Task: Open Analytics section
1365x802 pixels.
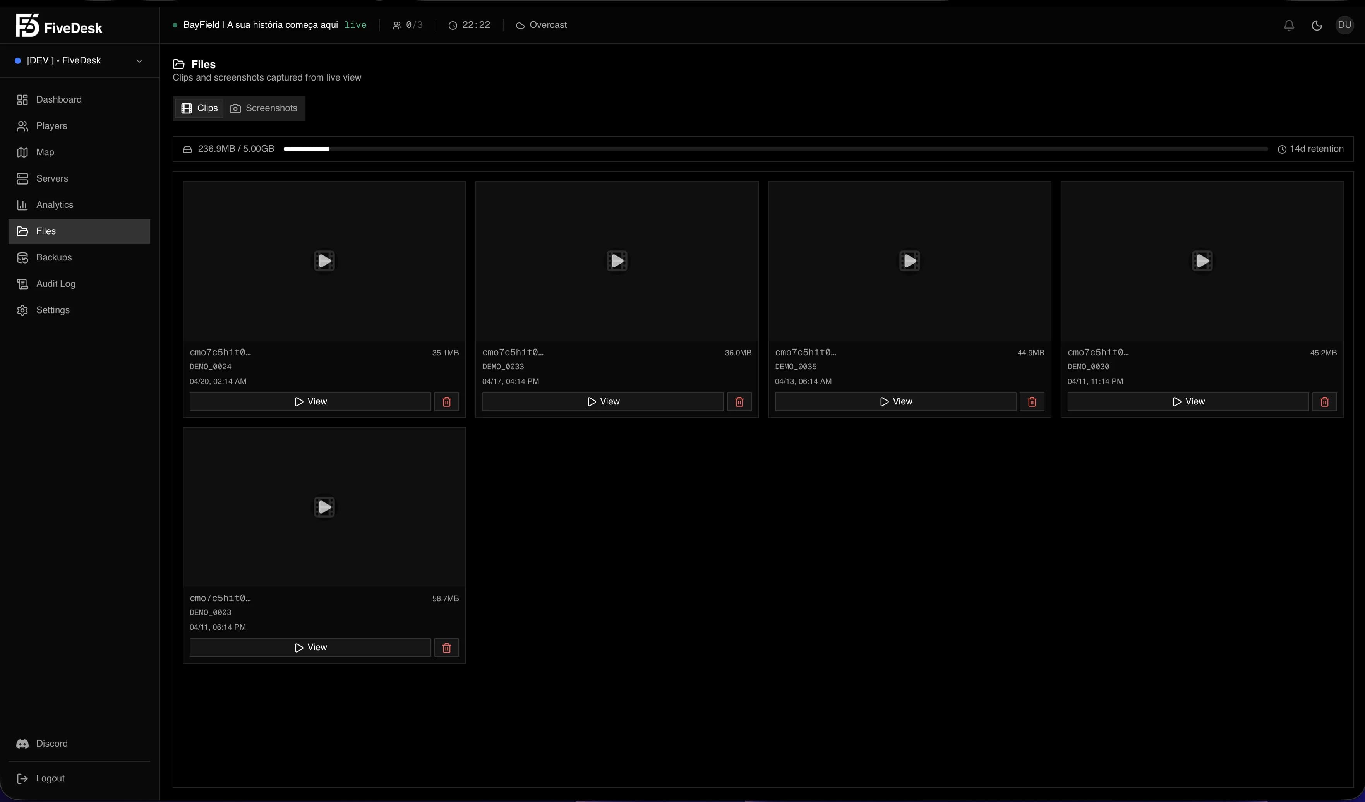Action: point(79,205)
